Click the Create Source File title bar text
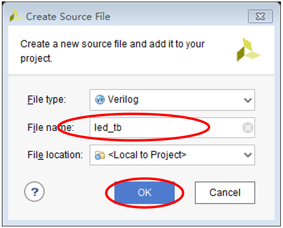The image size is (283, 228). 68,16
